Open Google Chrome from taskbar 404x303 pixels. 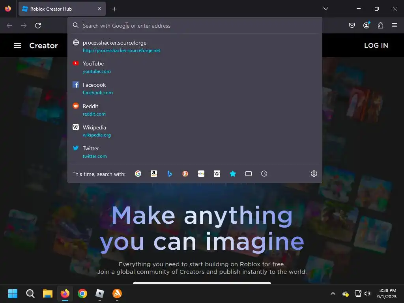tap(82, 294)
